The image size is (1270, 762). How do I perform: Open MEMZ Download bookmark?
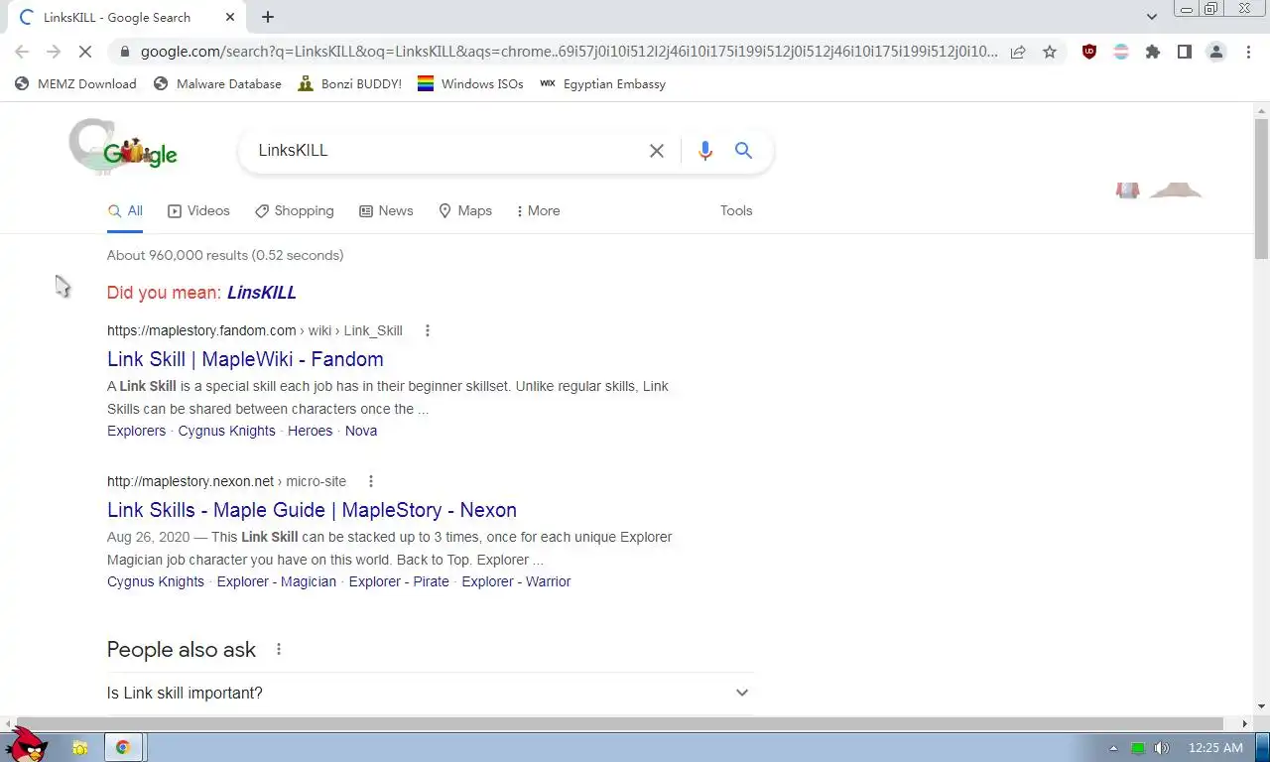pyautogui.click(x=75, y=84)
